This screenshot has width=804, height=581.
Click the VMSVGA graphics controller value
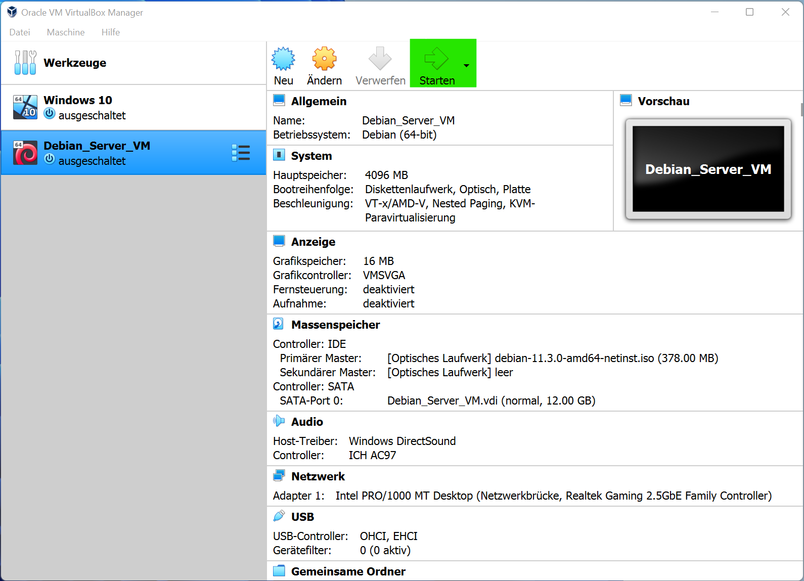pos(384,275)
